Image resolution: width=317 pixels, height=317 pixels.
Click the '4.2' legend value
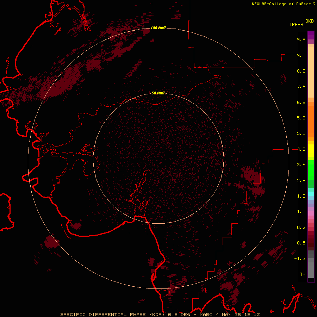[301, 149]
